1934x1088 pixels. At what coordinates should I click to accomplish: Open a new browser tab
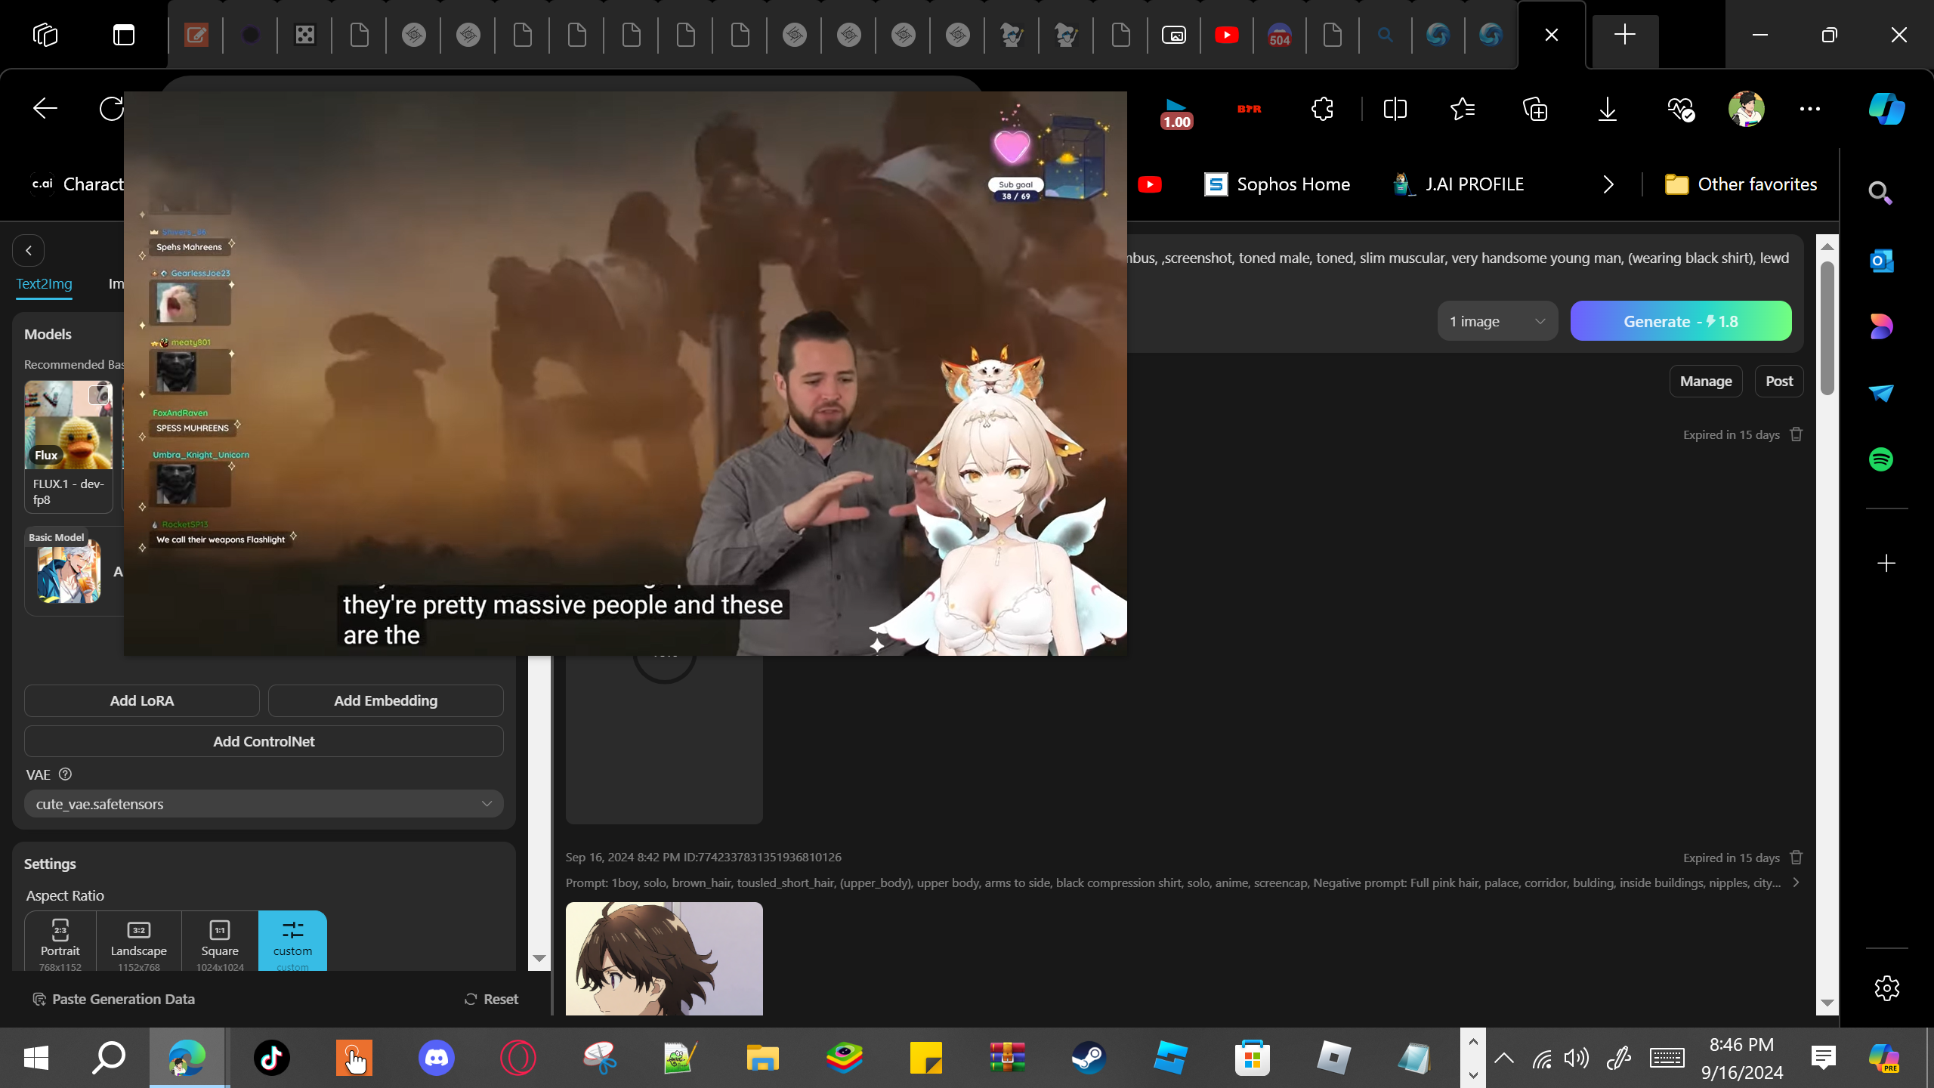(1625, 35)
